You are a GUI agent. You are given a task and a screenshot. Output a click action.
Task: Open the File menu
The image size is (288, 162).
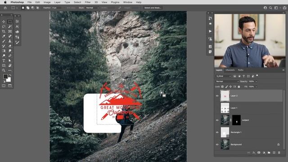tap(30, 2)
